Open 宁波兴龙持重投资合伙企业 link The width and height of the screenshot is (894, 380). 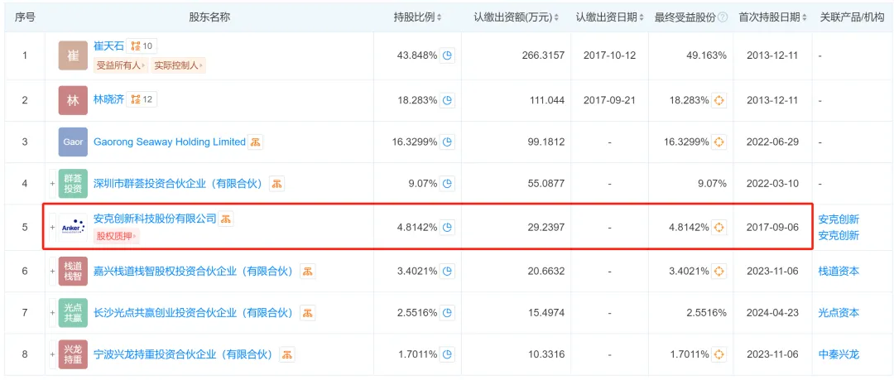coord(183,355)
